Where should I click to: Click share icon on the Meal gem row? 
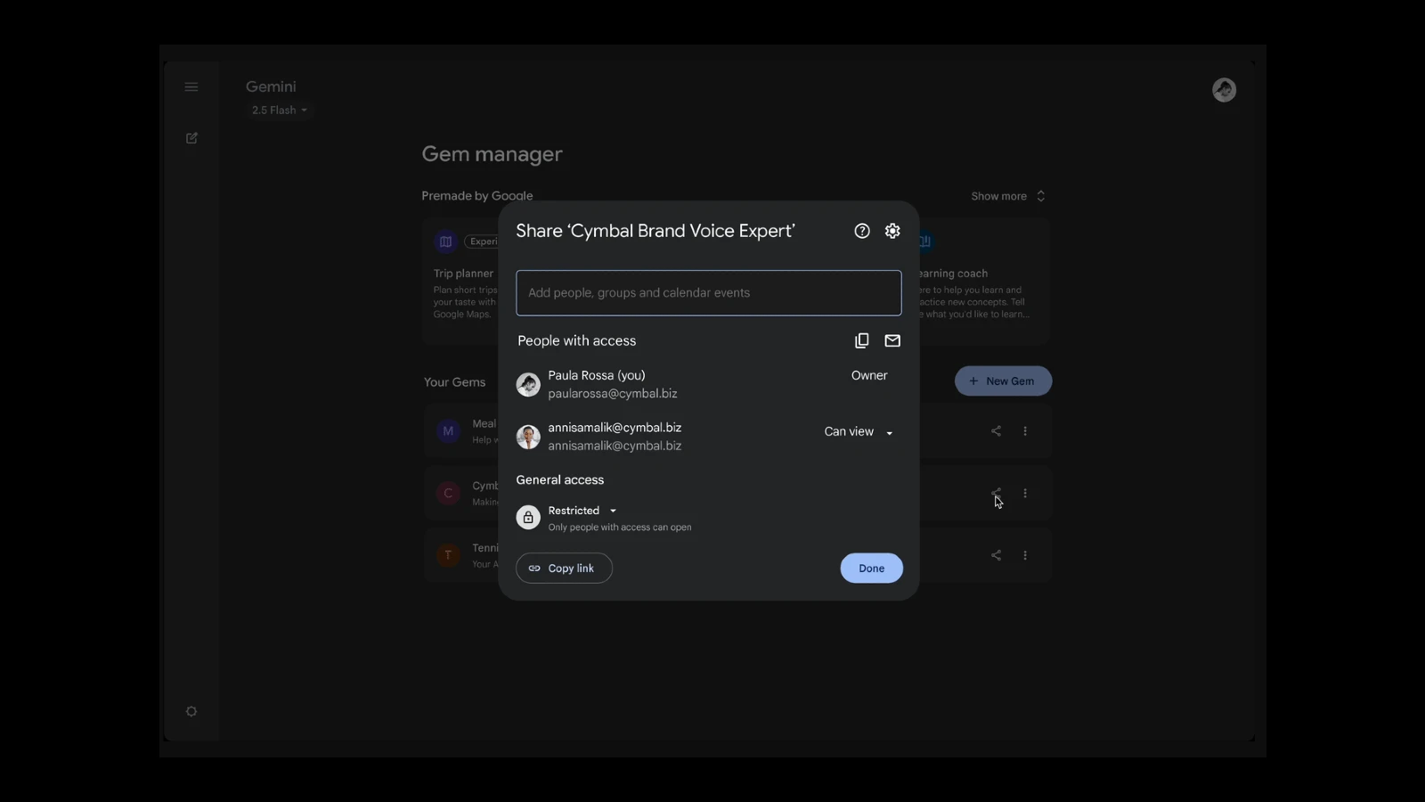996,431
